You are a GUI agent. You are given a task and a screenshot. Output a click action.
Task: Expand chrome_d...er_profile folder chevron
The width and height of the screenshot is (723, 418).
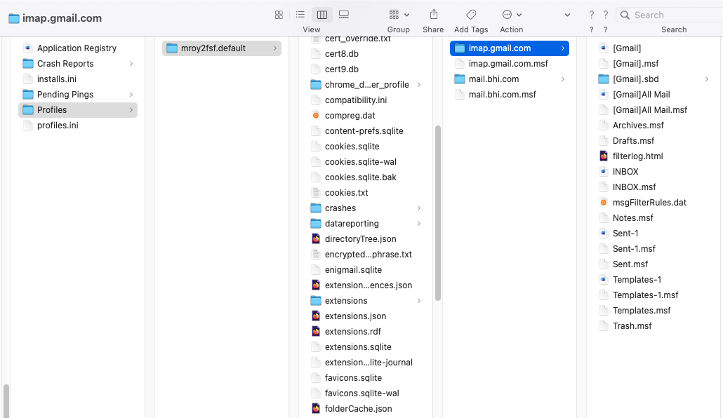click(418, 85)
